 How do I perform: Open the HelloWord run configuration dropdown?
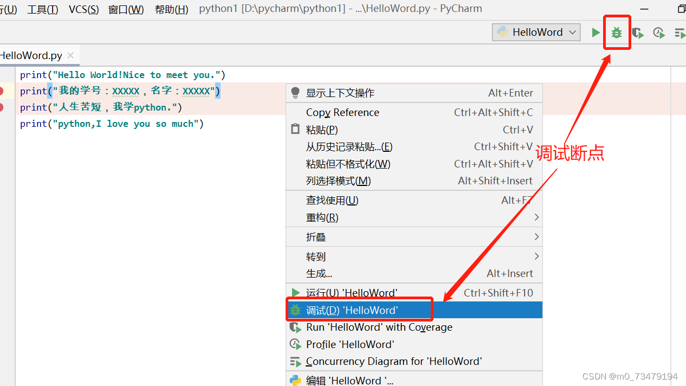click(536, 32)
